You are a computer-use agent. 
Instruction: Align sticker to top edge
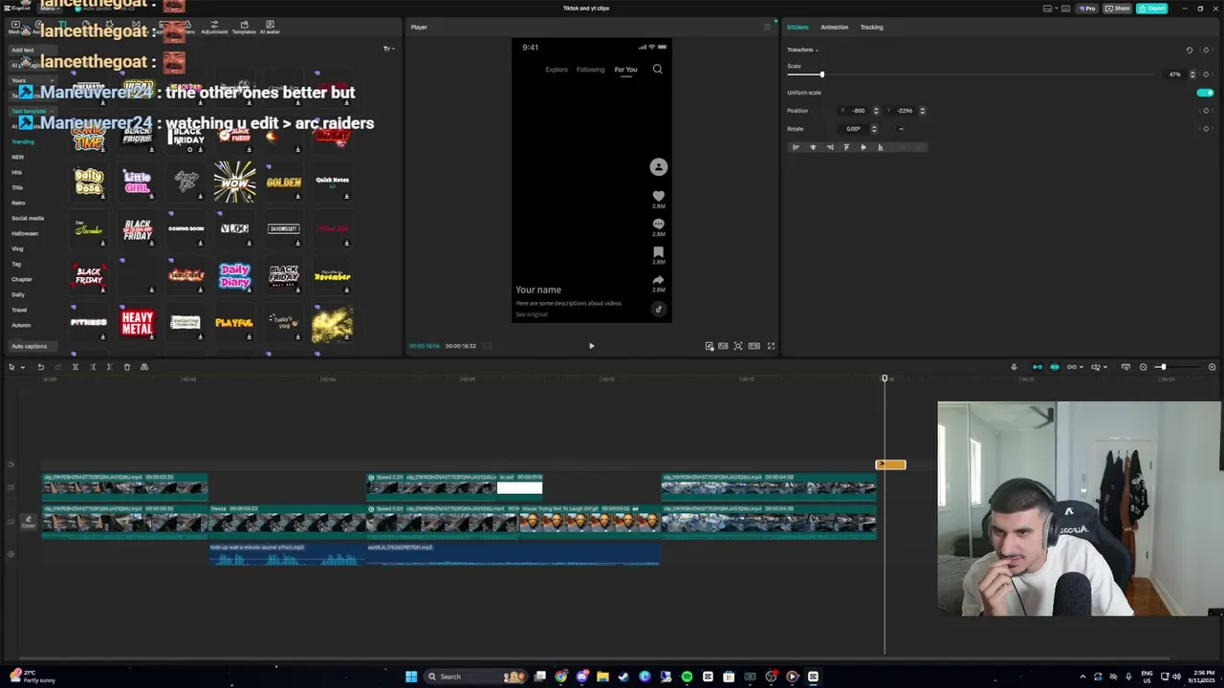click(x=846, y=147)
